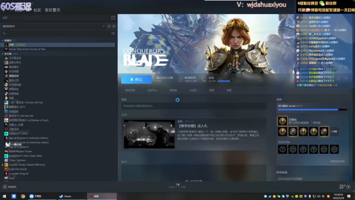The height and width of the screenshot is (200, 355).
Task: Open the 查找组 tab
Action: click(173, 90)
